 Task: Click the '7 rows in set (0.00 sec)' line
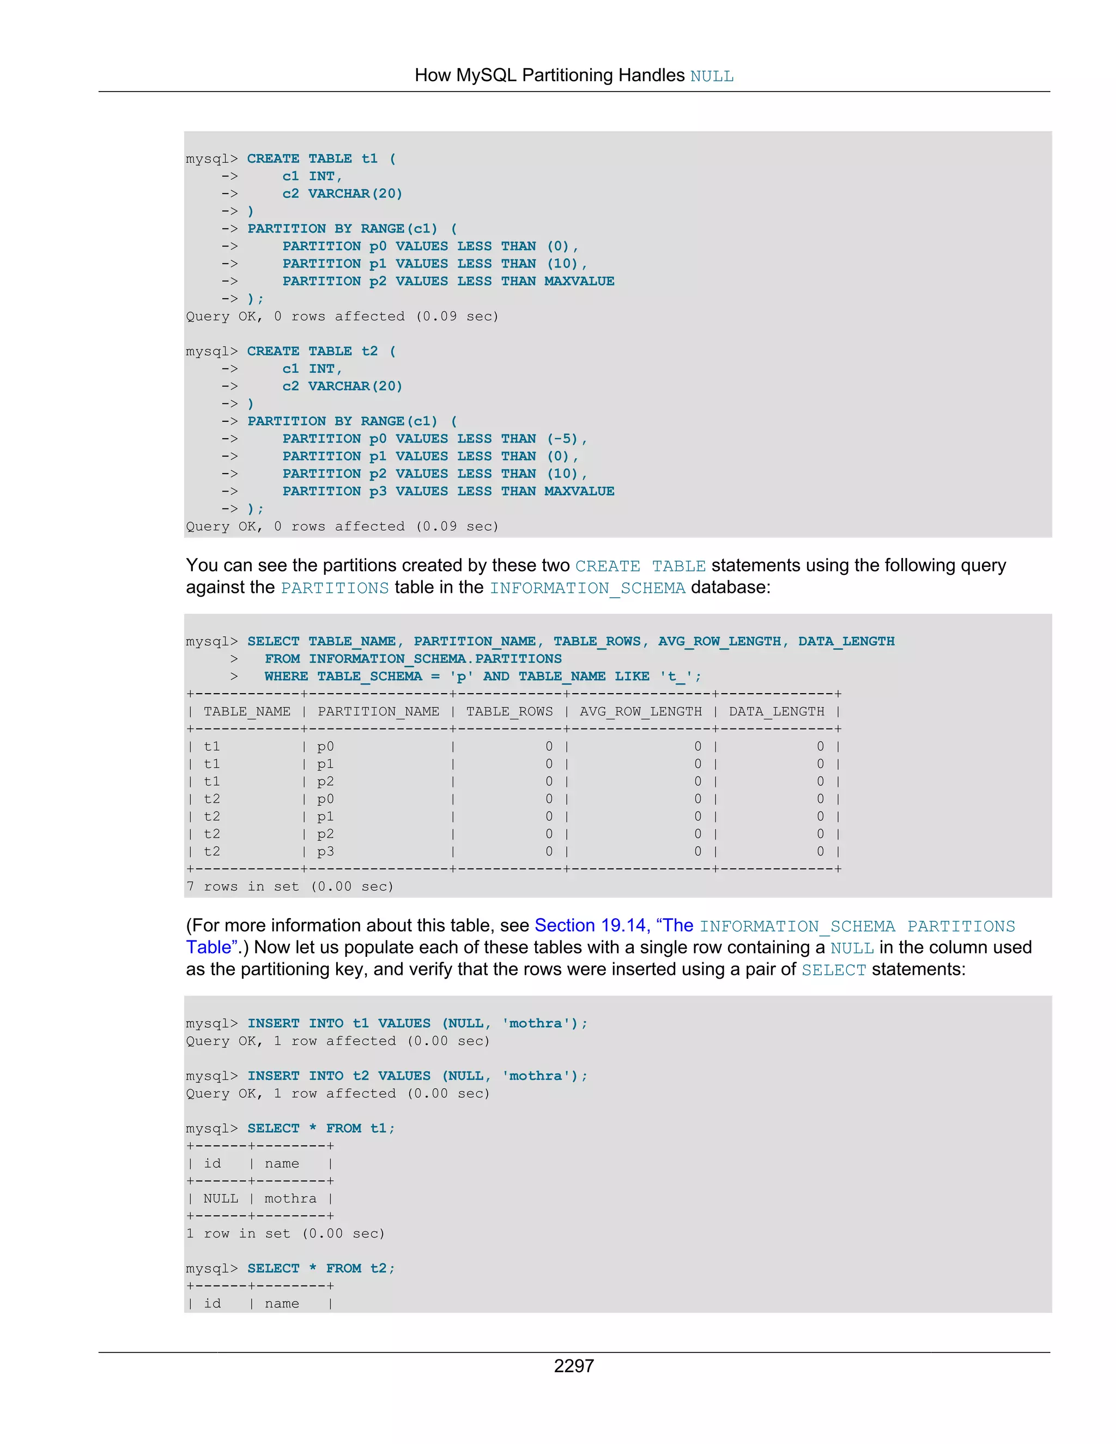coord(290,887)
